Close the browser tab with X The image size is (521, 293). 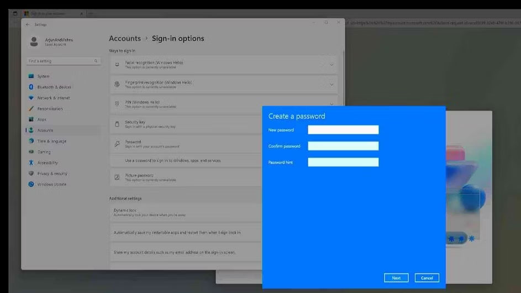[81, 14]
